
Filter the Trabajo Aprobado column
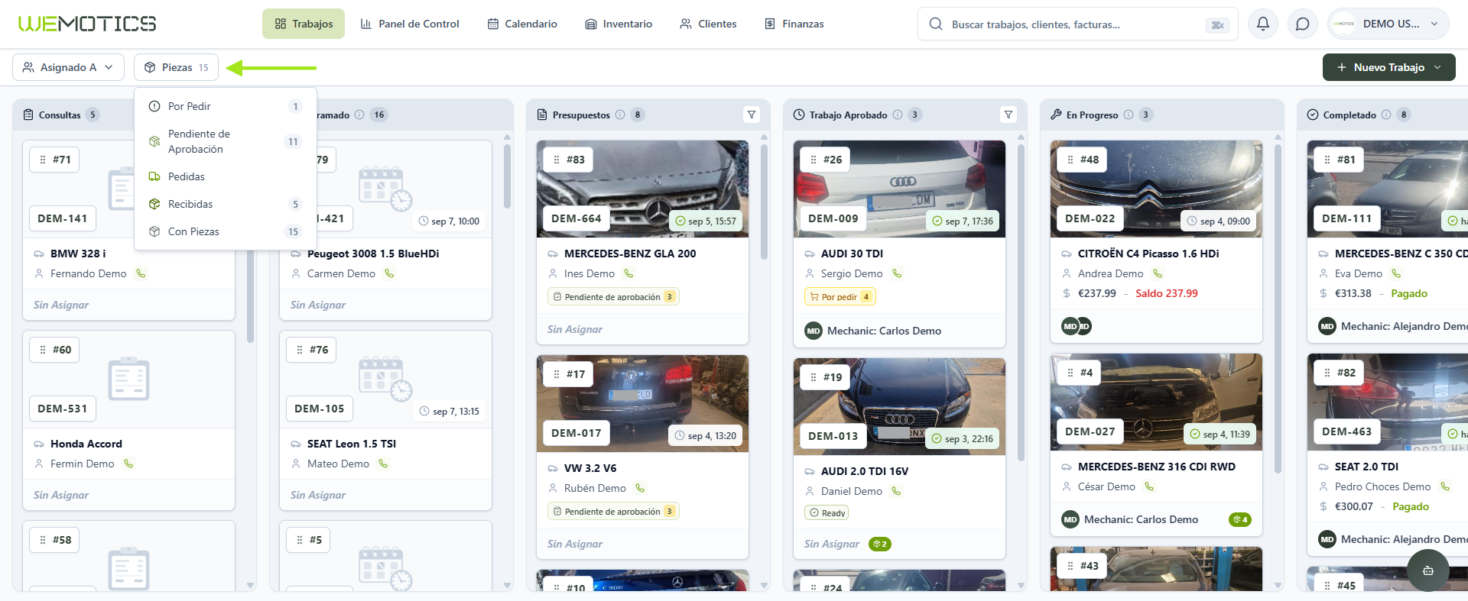click(x=1008, y=115)
